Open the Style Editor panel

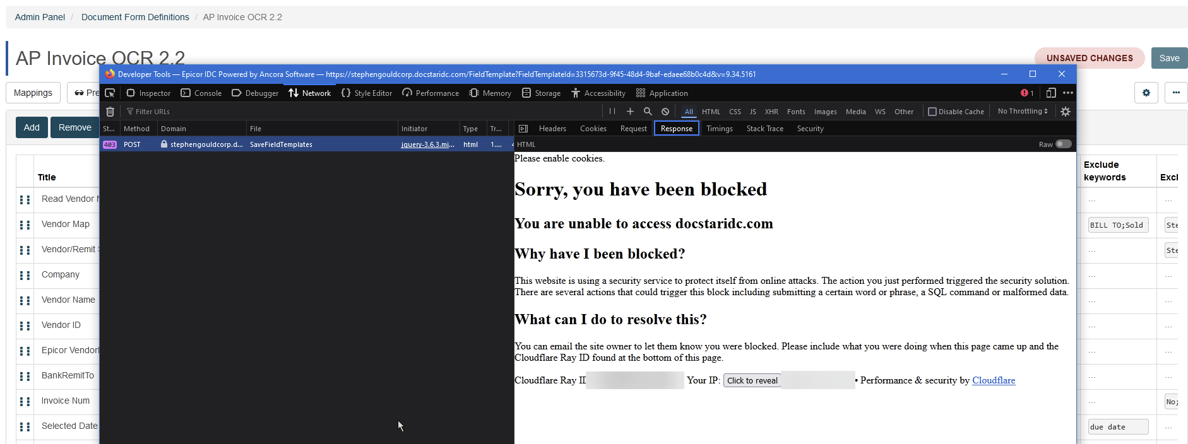click(367, 93)
